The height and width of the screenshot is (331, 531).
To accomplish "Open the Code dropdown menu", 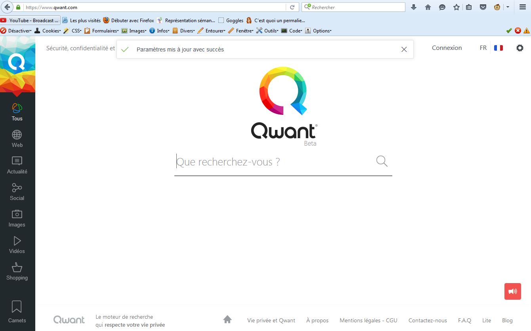I will point(292,30).
